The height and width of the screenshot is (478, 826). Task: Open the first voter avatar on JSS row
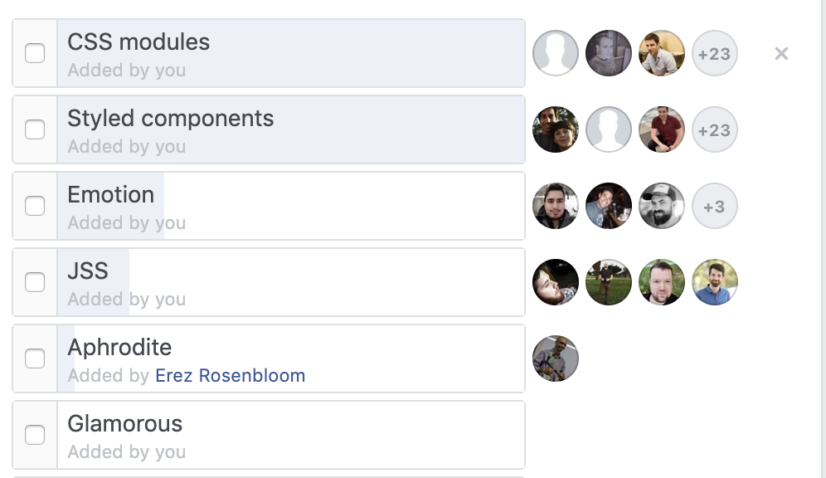556,282
